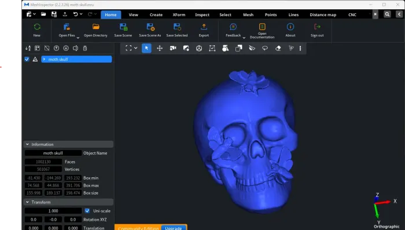Open the Mesh tab
This screenshot has width=405, height=230.
pos(248,14)
